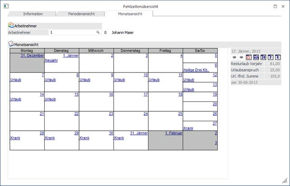Open the Neujahr entry on 1. Jänner

(51, 60)
